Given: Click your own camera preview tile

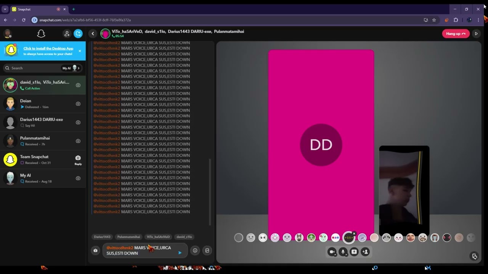Looking at the screenshot, I should [x=404, y=190].
